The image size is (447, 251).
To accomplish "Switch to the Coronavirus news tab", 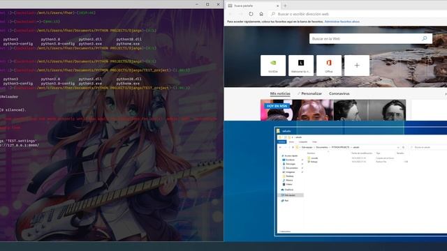I will (339, 93).
